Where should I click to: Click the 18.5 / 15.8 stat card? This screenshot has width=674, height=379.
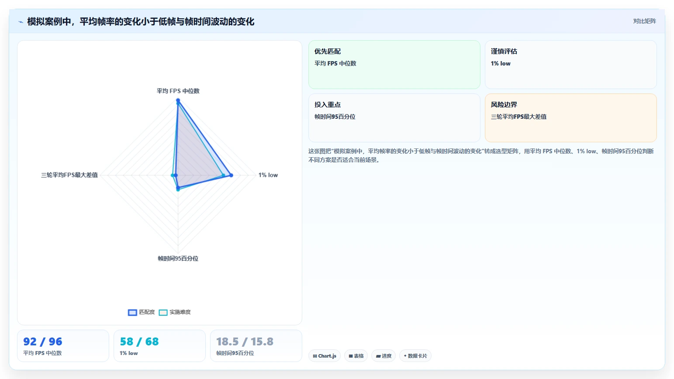pyautogui.click(x=256, y=346)
